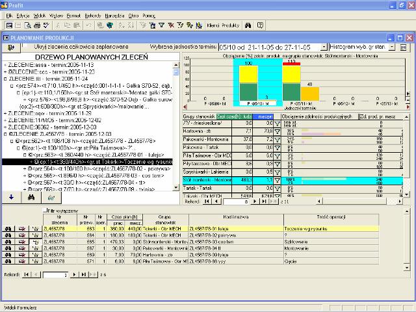Screen dimensions: 416x312
Task: Click record number field in bottom navigator
Action: coord(55,275)
